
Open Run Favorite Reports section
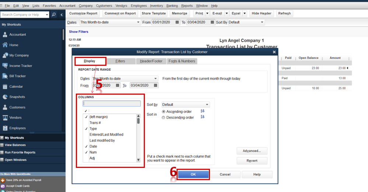(33, 152)
